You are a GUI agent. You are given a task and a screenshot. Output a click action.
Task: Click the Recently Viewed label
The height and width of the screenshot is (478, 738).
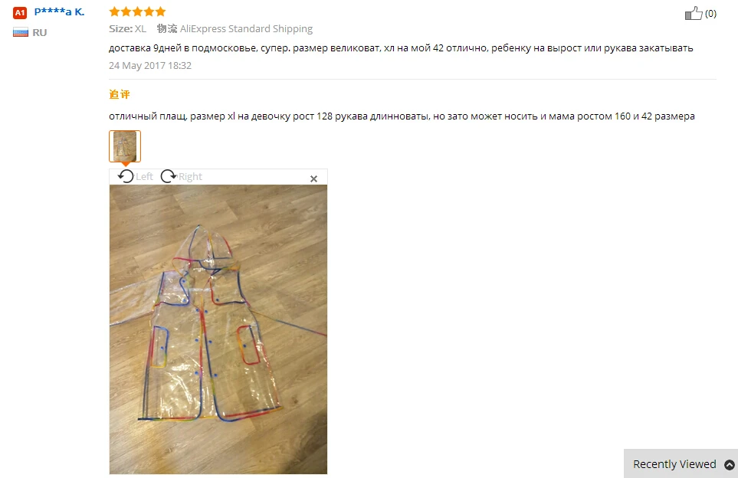point(674,464)
